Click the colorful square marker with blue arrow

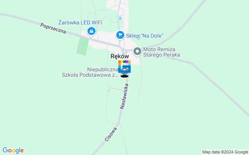coord(124,67)
